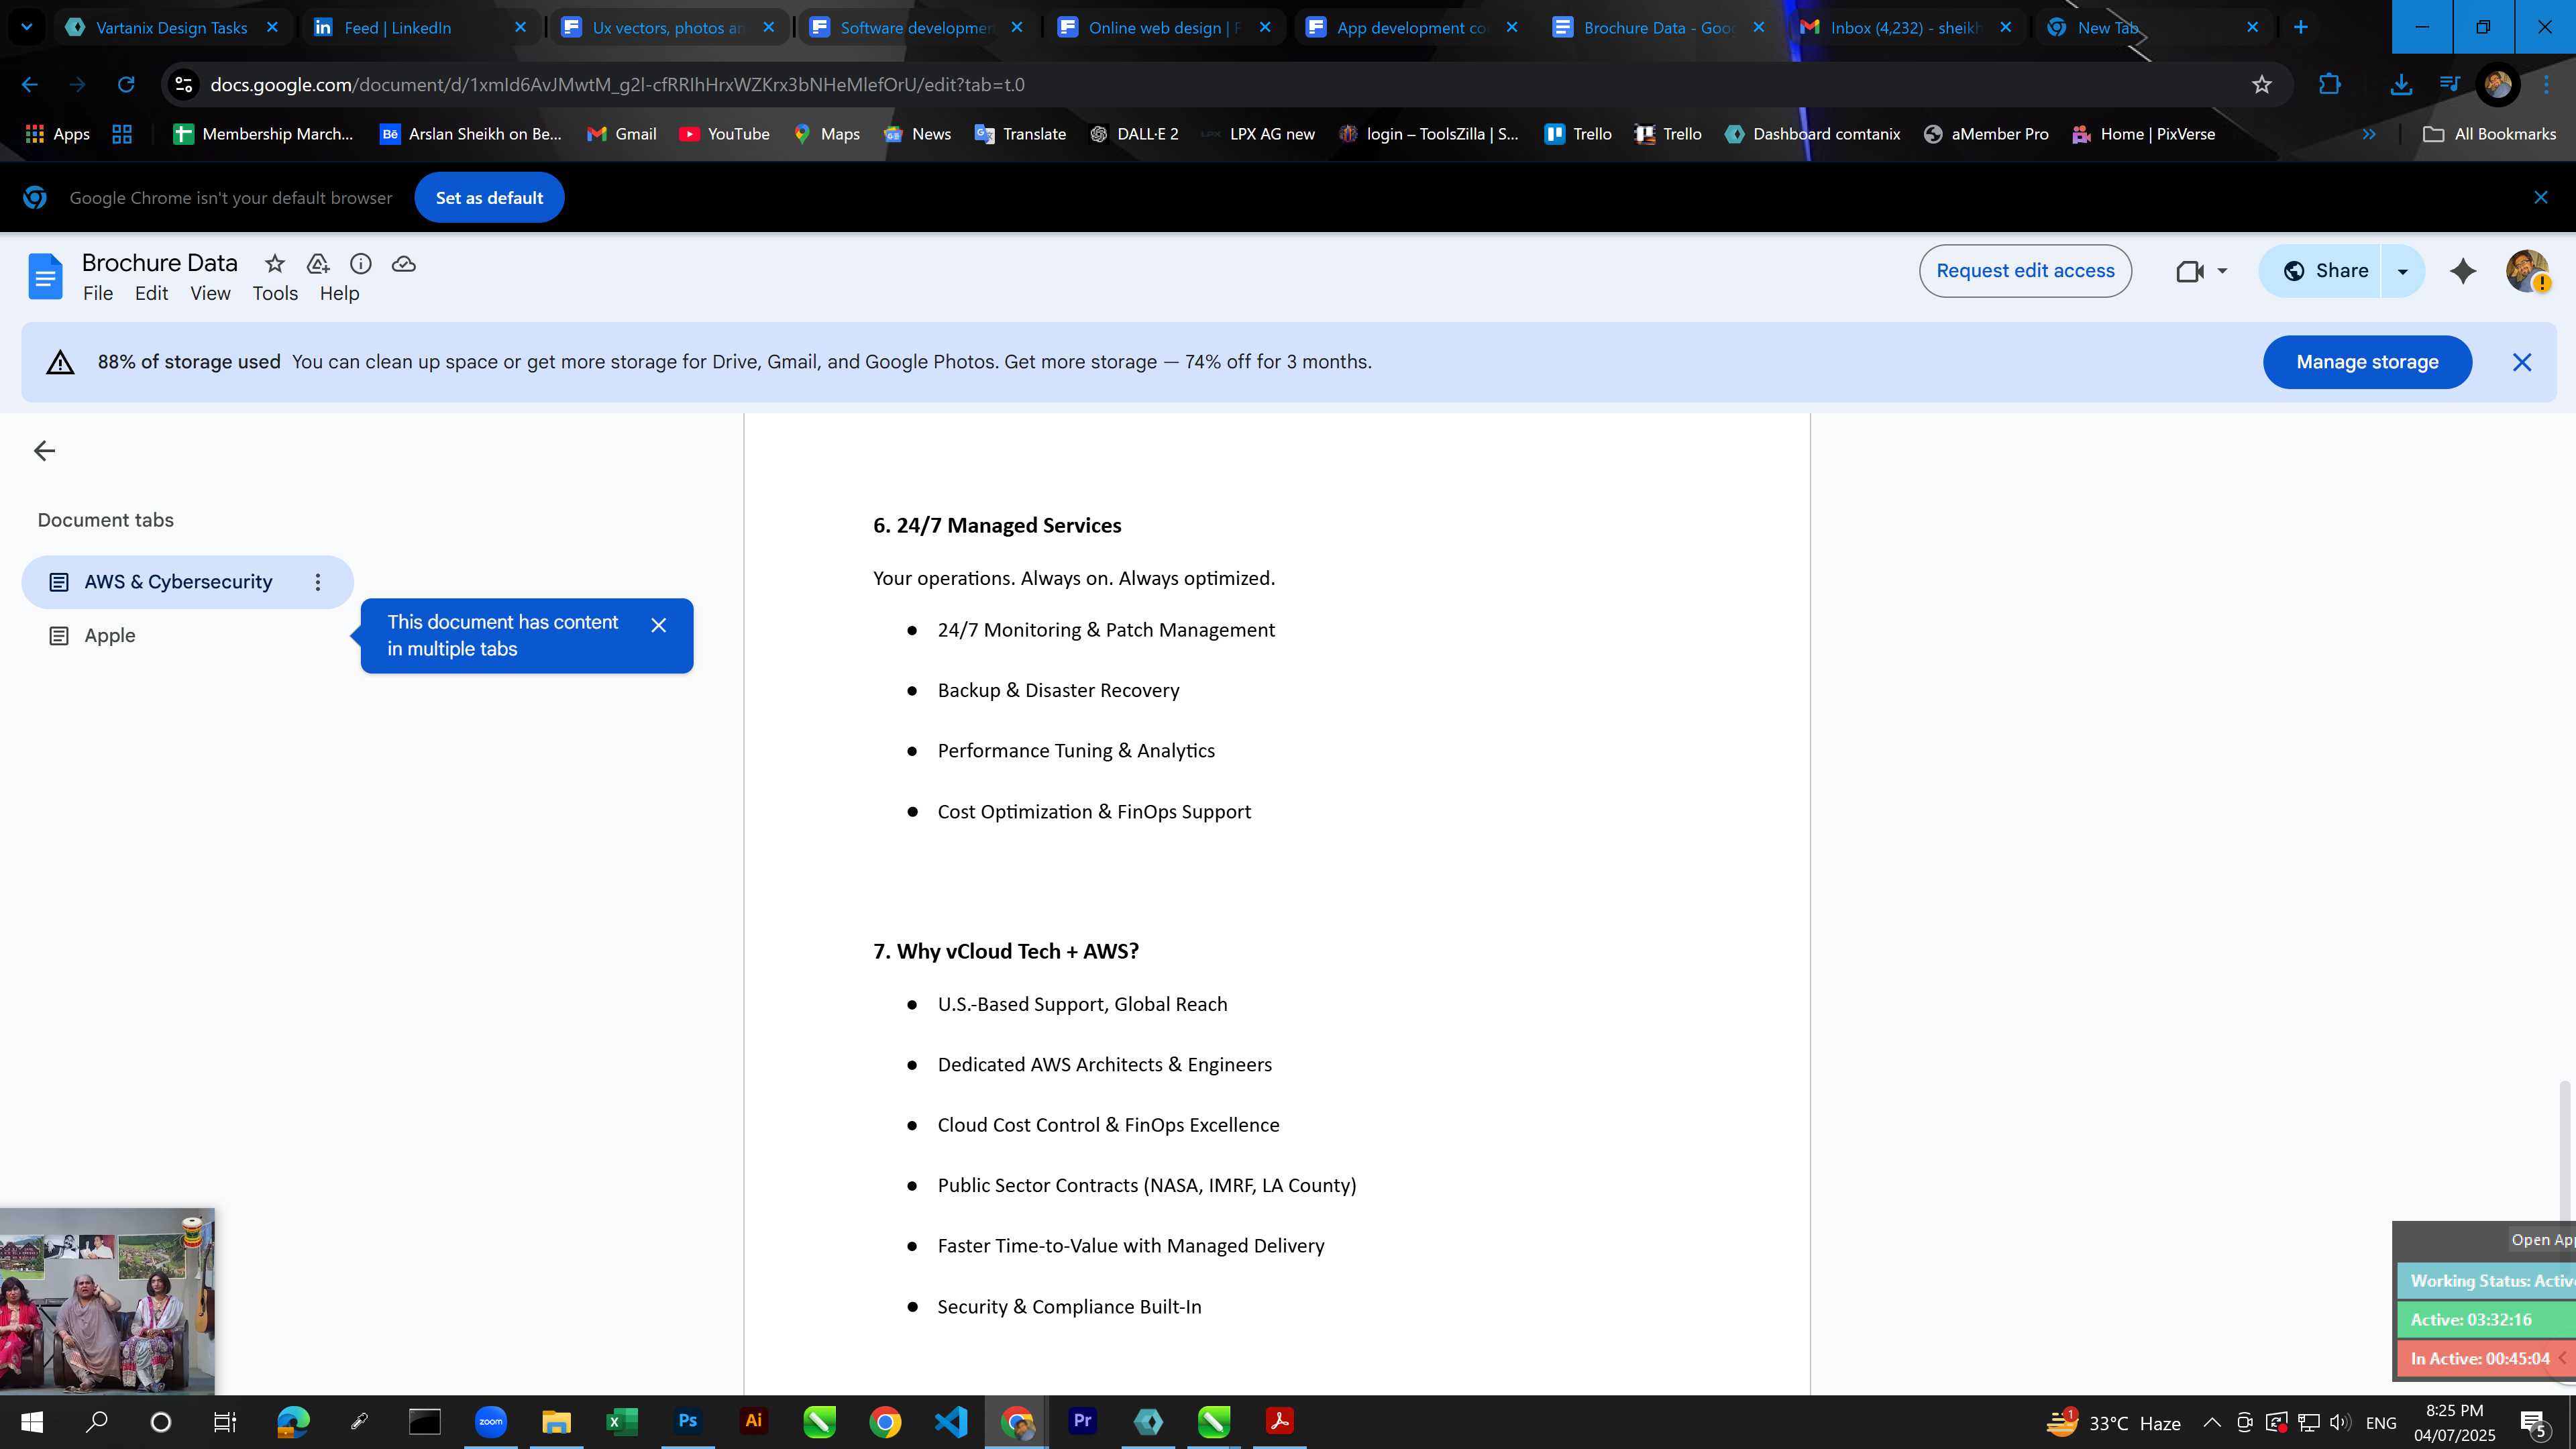Open Illustrator from the taskbar
The image size is (2576, 1449).
pyautogui.click(x=753, y=1421)
